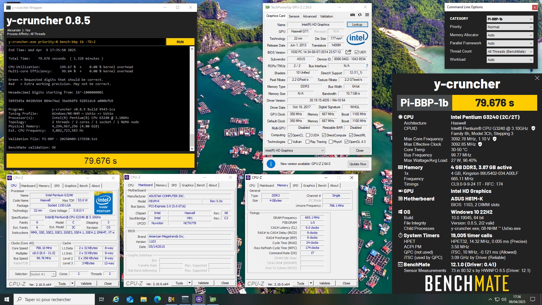Switch to GPU-Z via its taskbar icon
Viewport: 542px width, 305px height.
click(x=213, y=299)
